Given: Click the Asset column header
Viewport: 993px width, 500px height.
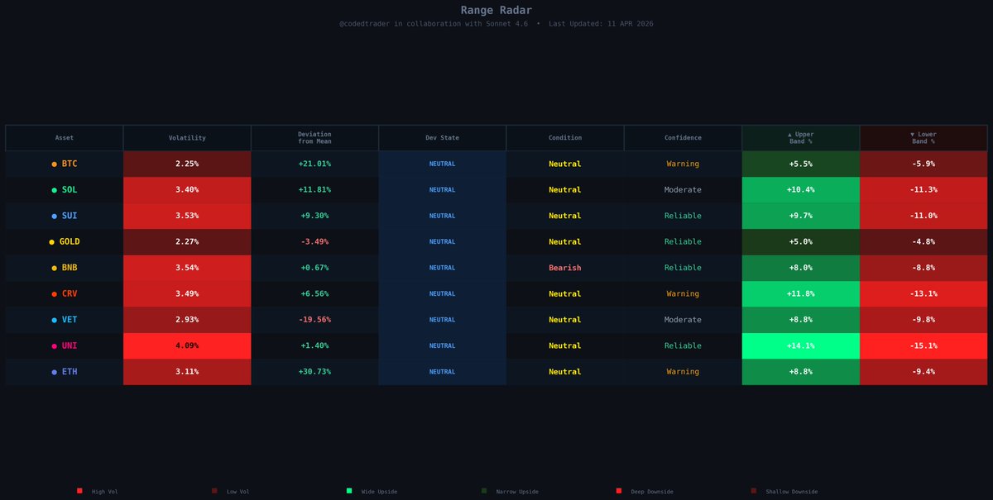Looking at the screenshot, I should pos(65,138).
